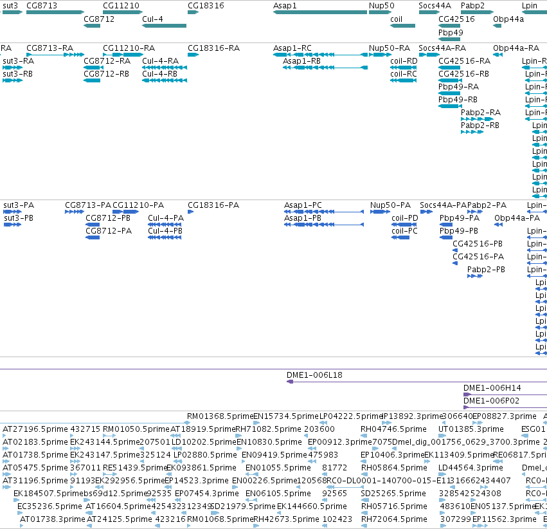Open the EN01055.5prime EST label
The height and width of the screenshot is (529, 547).
pos(278,468)
